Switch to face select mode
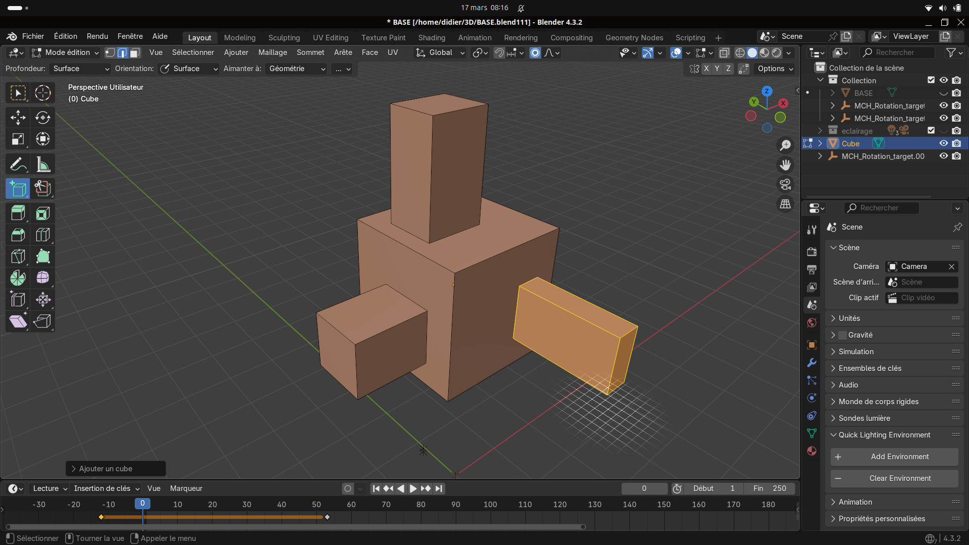 (135, 52)
